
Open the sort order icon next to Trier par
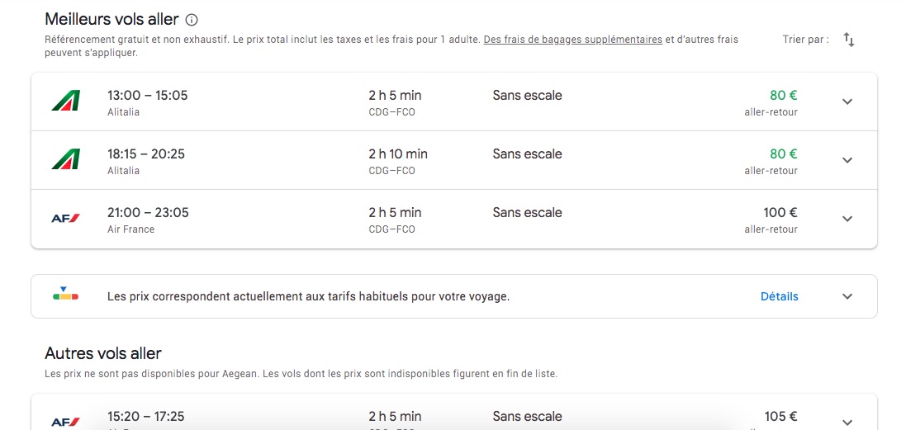(848, 40)
